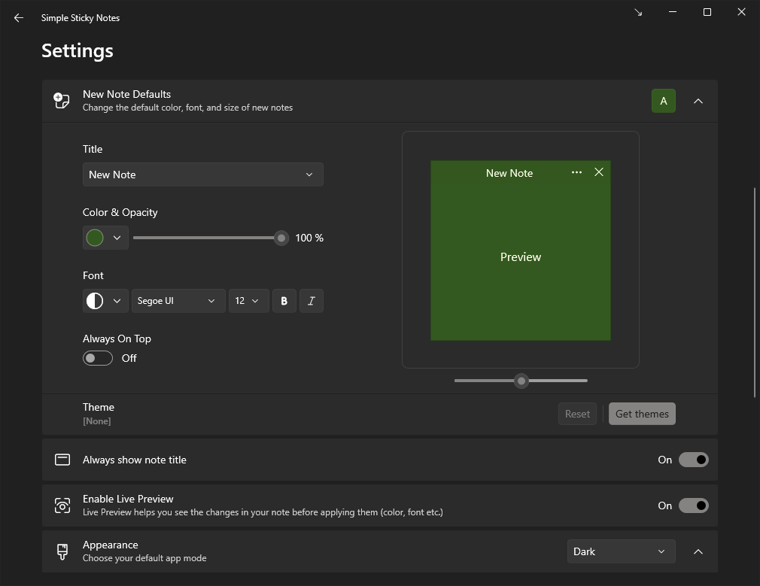Click the green preview note body
The height and width of the screenshot is (586, 760).
click(521, 250)
